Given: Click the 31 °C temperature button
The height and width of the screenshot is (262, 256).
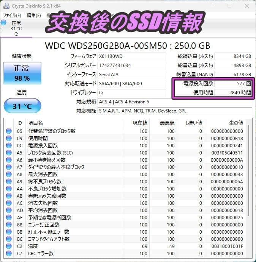Looking at the screenshot, I should tap(22, 106).
